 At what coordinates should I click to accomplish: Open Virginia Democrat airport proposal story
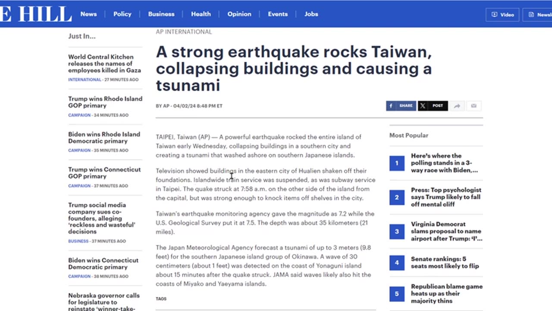(446, 231)
